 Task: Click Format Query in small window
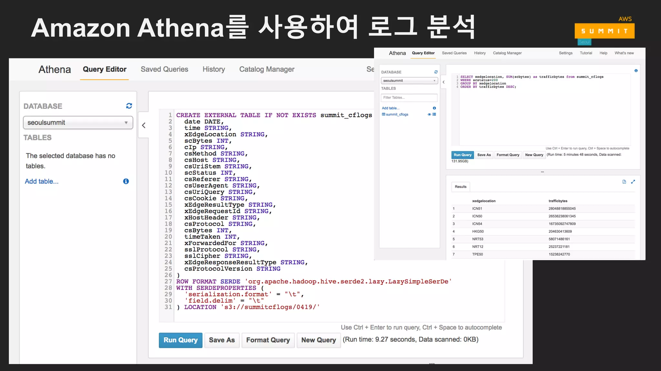[x=508, y=155]
